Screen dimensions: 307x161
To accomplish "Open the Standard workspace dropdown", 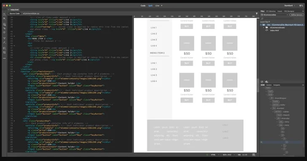I will pos(290,5).
